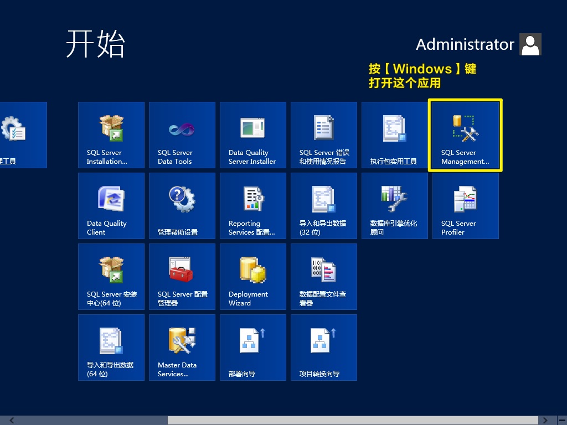
Task: Click the scrollbar left arrow
Action: (x=12, y=421)
